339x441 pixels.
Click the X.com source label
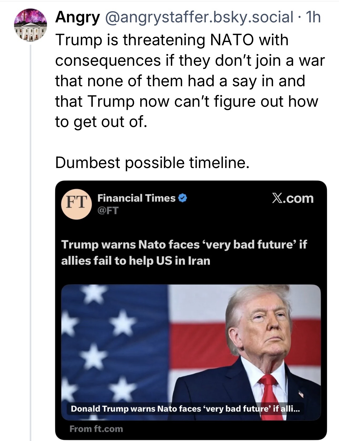click(292, 198)
